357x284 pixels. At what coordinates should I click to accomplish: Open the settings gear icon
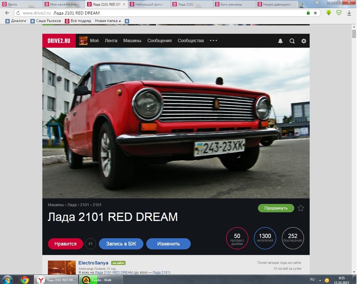[x=304, y=41]
